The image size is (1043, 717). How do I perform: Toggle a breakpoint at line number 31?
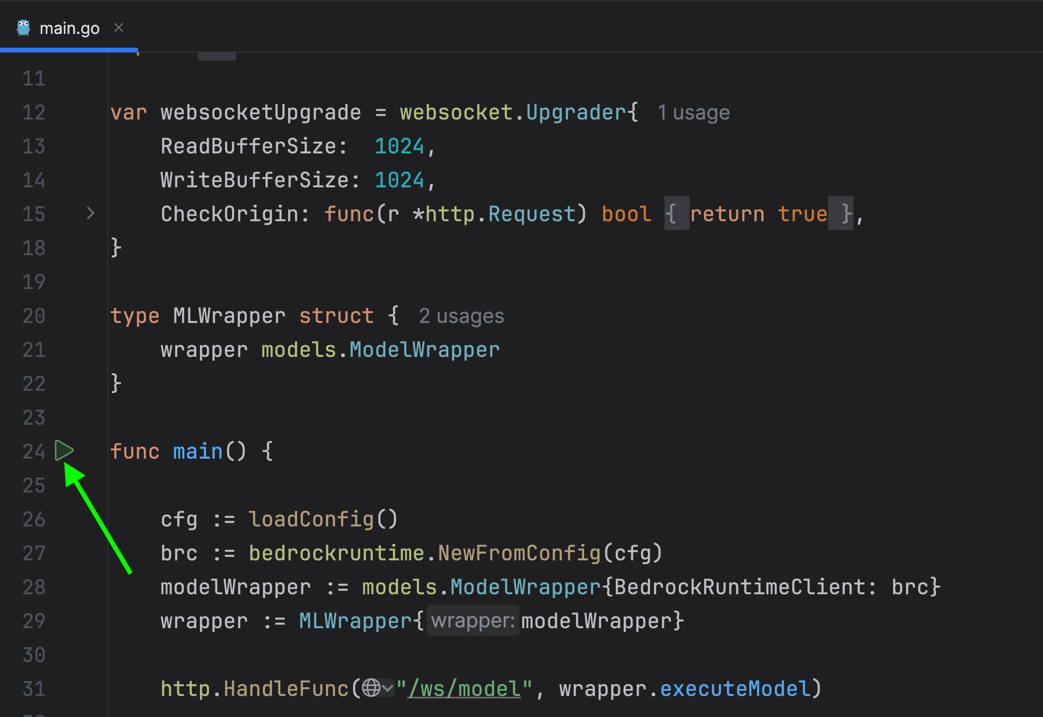click(34, 689)
